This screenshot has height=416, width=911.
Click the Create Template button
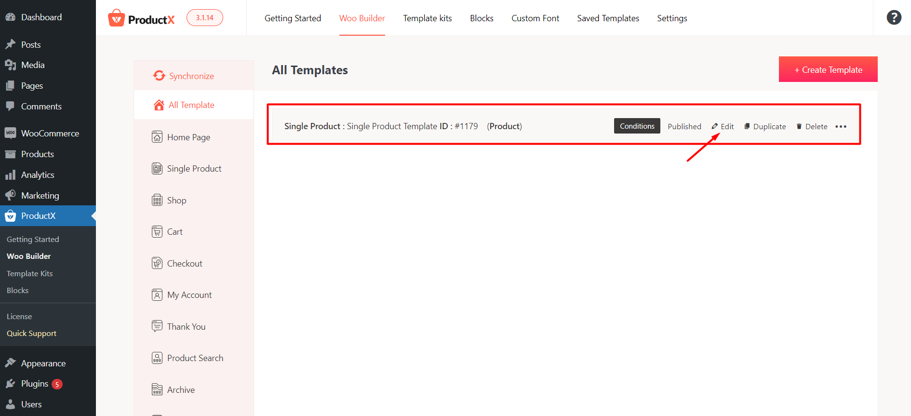pos(828,69)
